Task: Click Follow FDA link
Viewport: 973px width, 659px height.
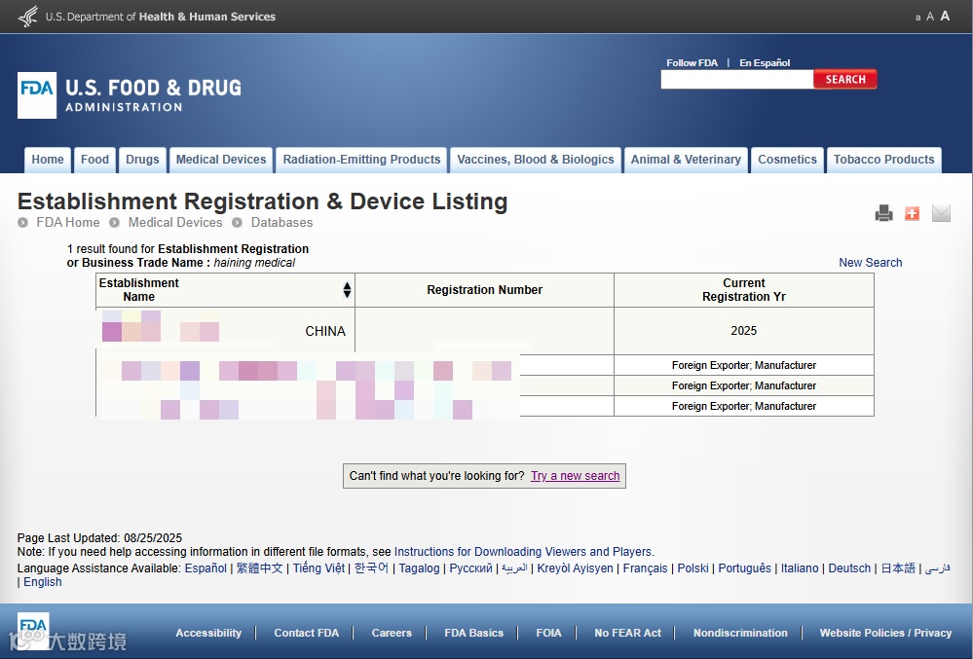Action: click(692, 62)
